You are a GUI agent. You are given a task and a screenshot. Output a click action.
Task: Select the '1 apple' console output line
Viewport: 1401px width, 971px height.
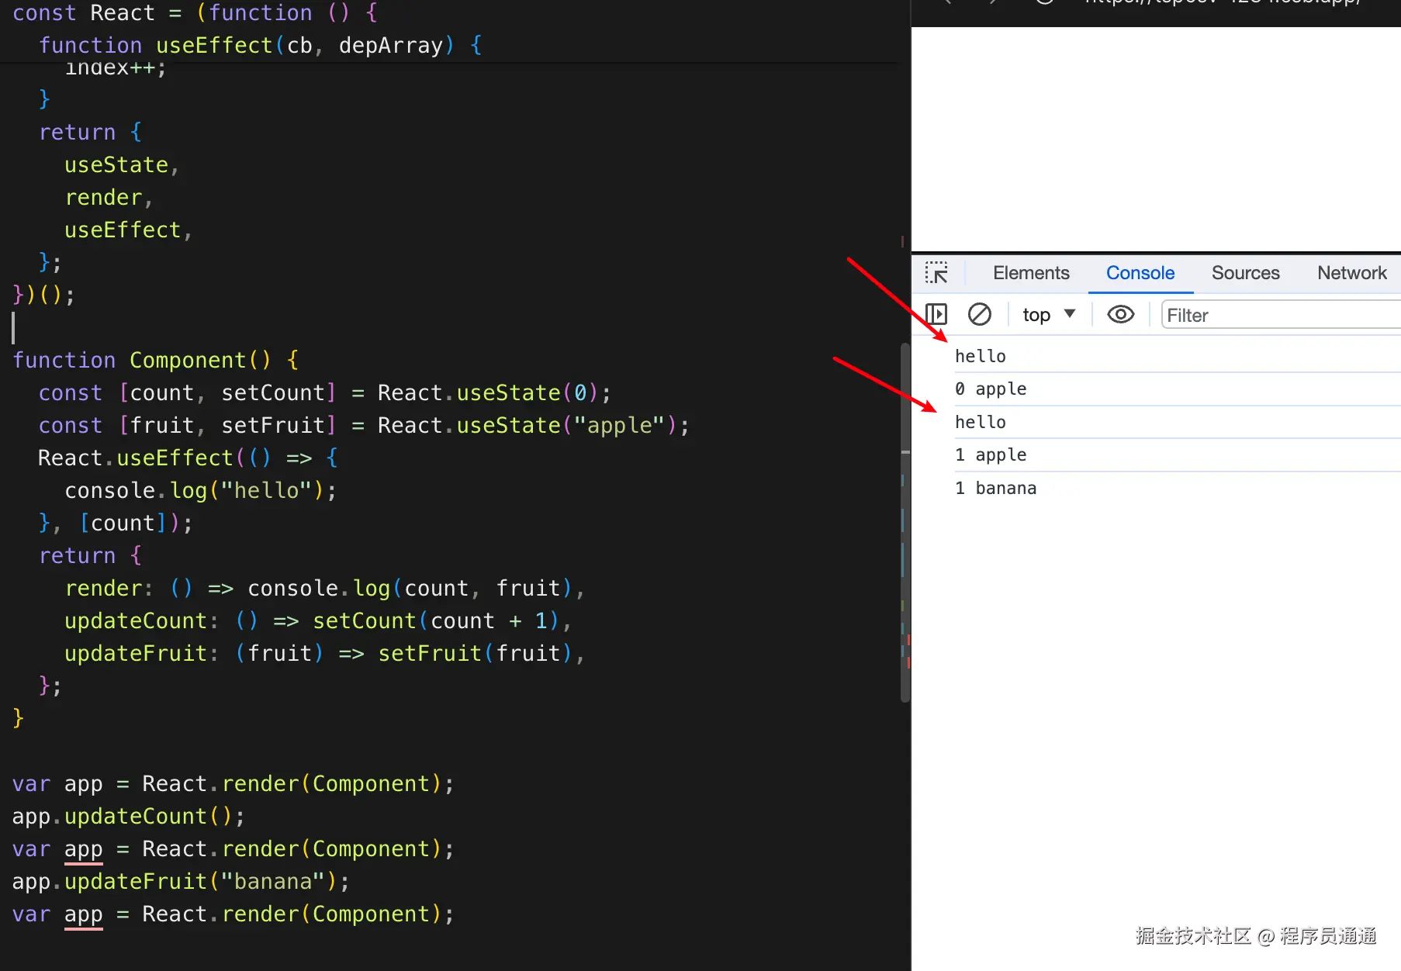click(991, 454)
